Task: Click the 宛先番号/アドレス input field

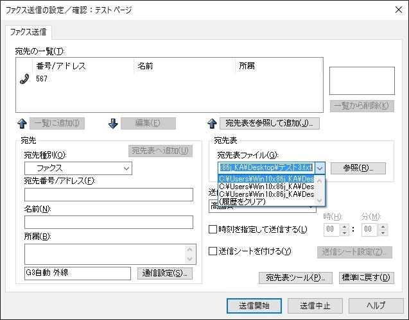Action: tap(109, 195)
